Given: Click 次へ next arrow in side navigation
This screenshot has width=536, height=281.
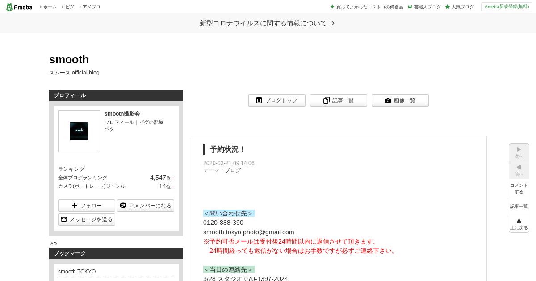Looking at the screenshot, I should pyautogui.click(x=519, y=153).
